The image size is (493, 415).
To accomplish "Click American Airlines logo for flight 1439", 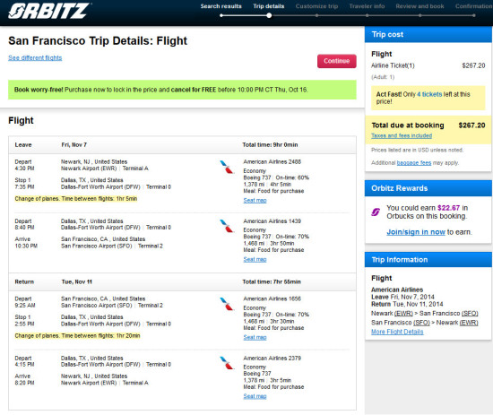I will tap(227, 226).
